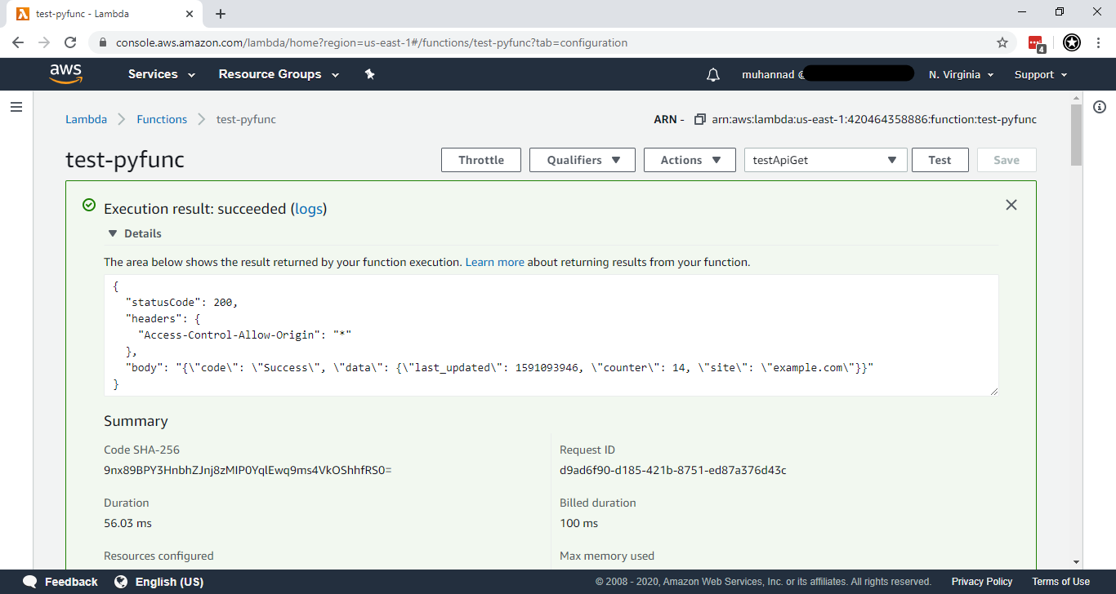
Task: Expand the Qualifiers dropdown
Action: [x=582, y=160]
